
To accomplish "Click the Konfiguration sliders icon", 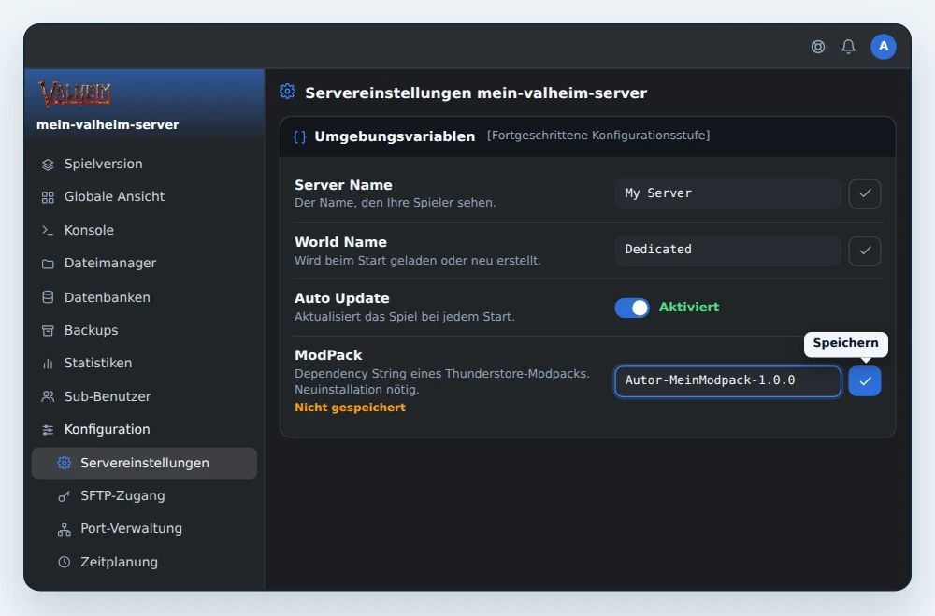I will click(48, 429).
